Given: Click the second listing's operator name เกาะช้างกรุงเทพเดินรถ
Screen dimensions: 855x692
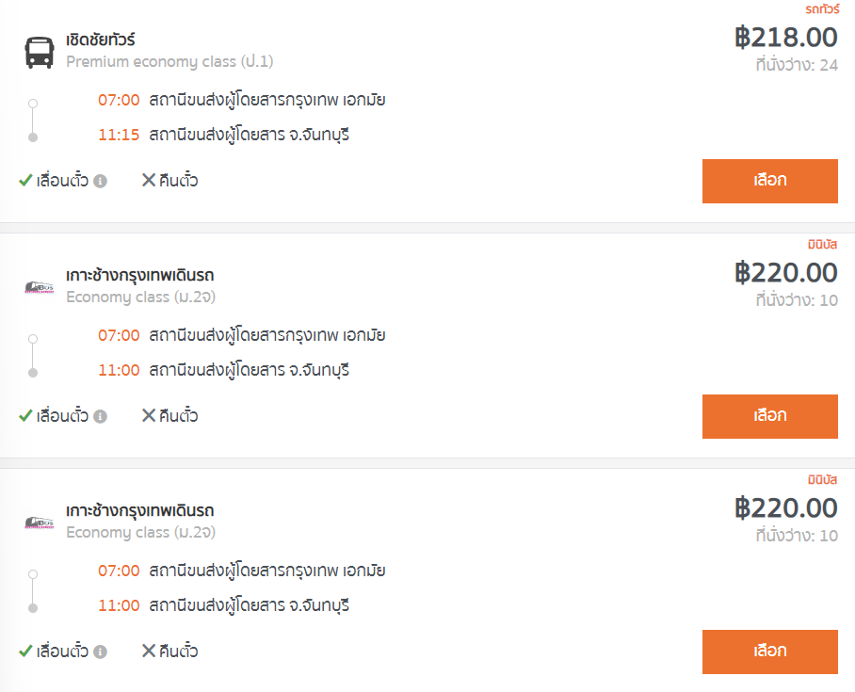Looking at the screenshot, I should coord(140,275).
